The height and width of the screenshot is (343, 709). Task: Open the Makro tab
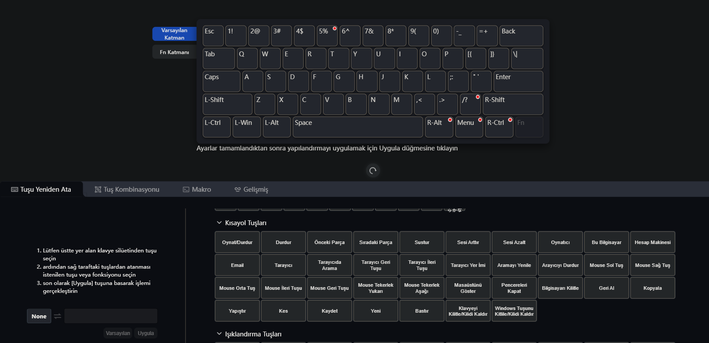(197, 190)
